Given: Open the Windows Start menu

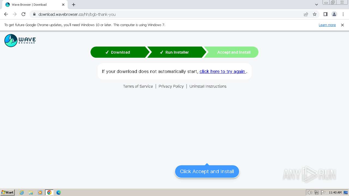Looking at the screenshot, I should 7,192.
